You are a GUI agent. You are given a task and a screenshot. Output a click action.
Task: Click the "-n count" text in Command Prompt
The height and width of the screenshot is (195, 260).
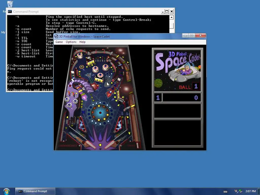[23, 29]
